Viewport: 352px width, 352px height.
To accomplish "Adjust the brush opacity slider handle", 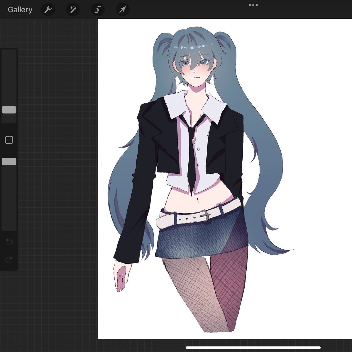I will point(9,162).
